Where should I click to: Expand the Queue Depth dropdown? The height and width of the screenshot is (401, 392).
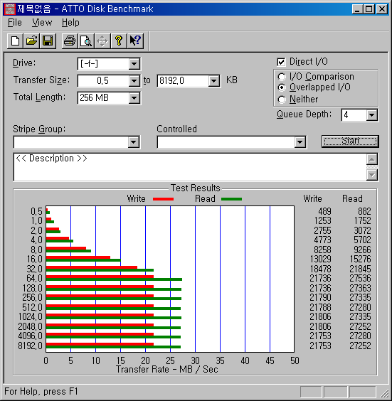(372, 115)
